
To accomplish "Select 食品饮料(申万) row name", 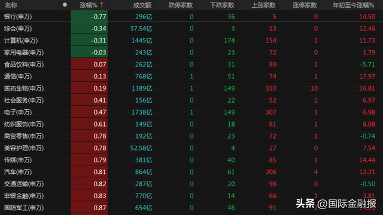I will [x=24, y=64].
